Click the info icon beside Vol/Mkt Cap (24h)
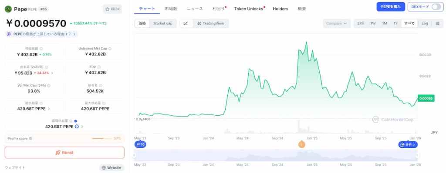 49,85
